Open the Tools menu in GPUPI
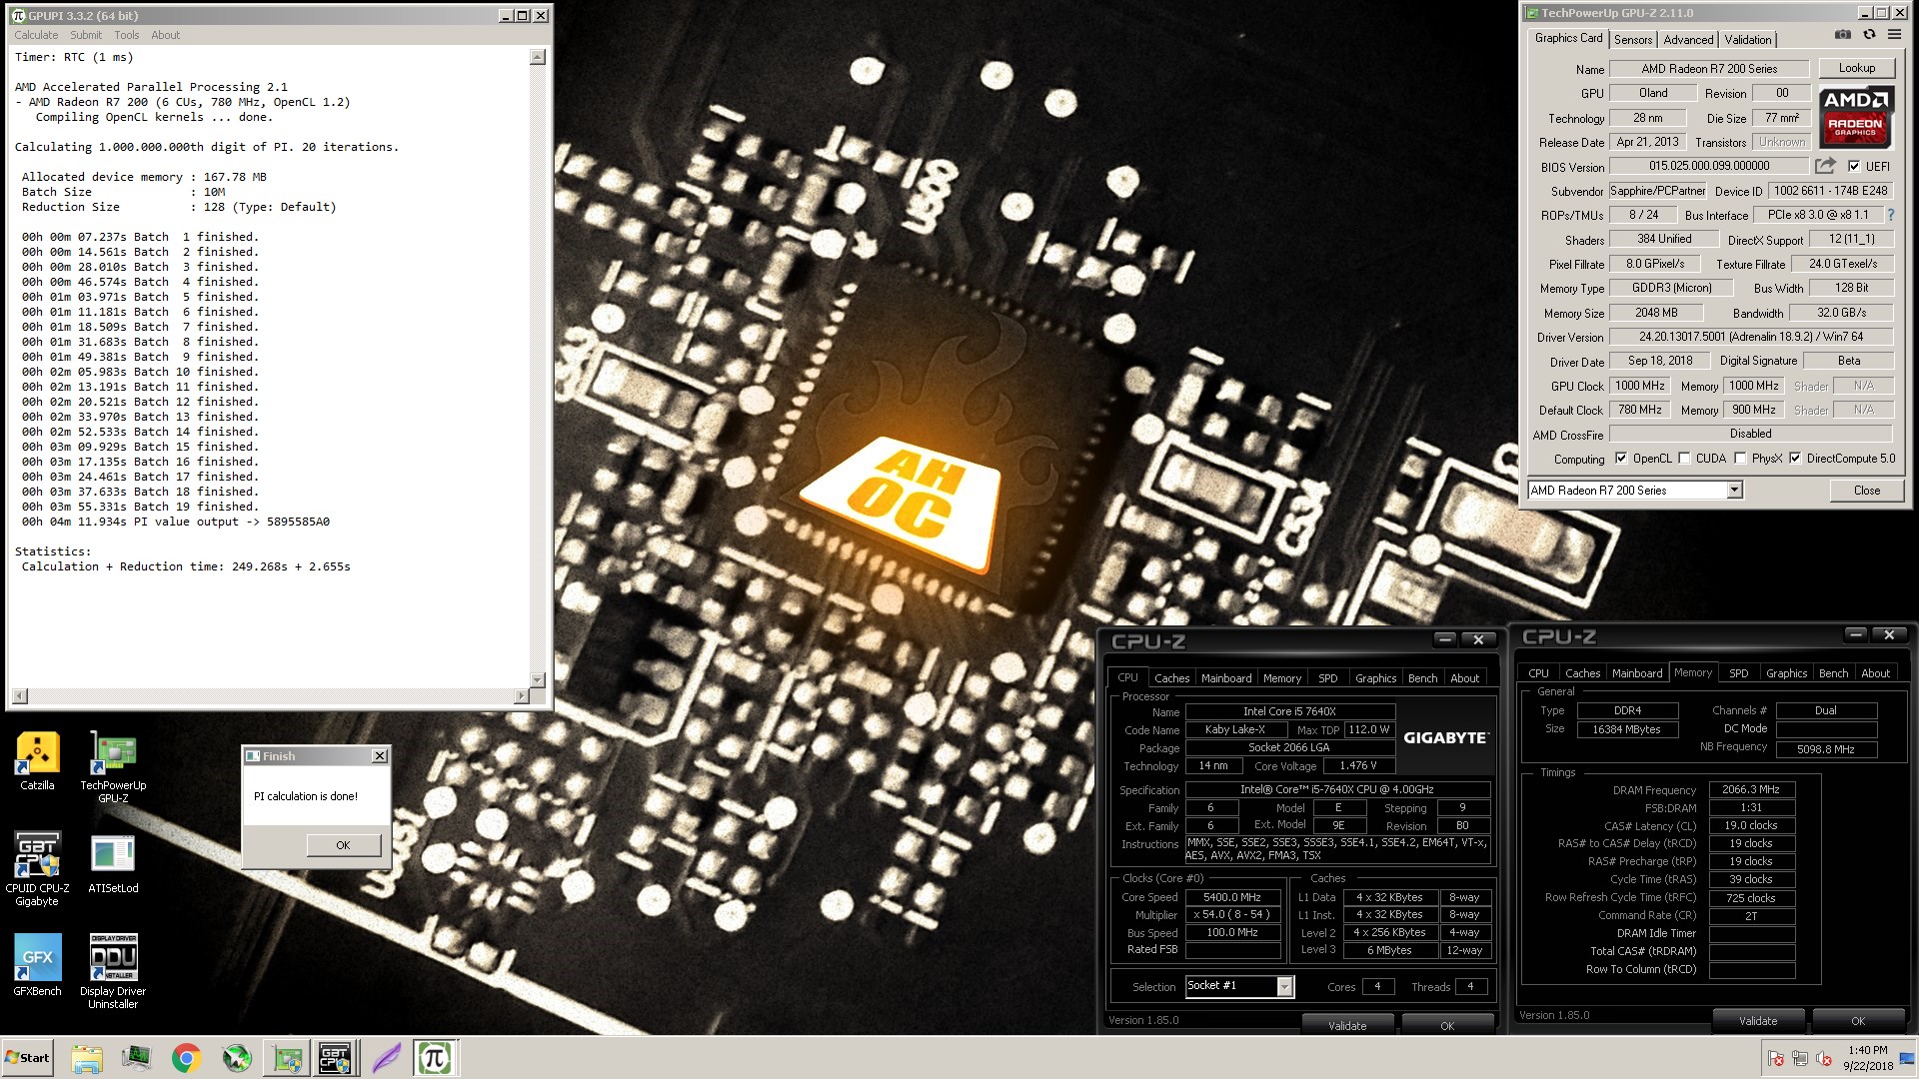Viewport: 1919px width, 1079px height. click(127, 35)
